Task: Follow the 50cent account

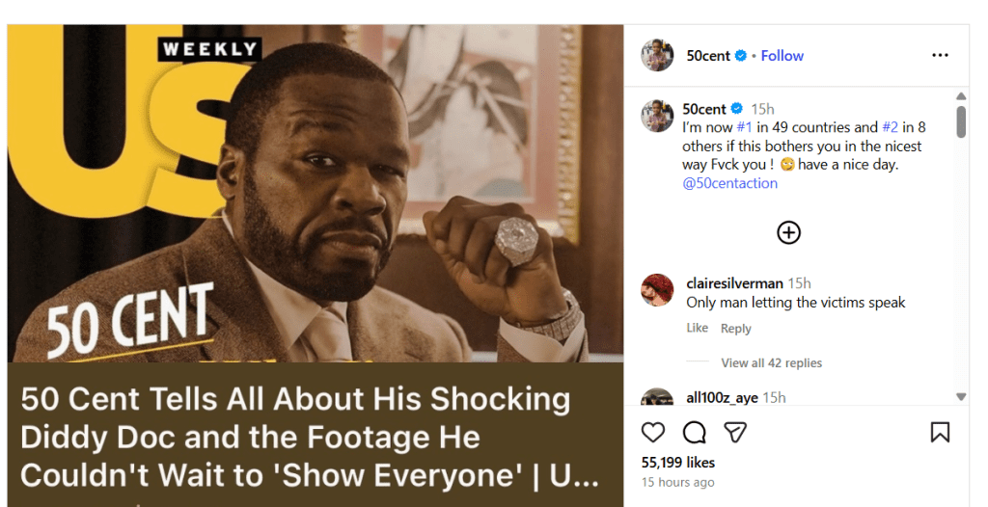Action: [x=782, y=56]
